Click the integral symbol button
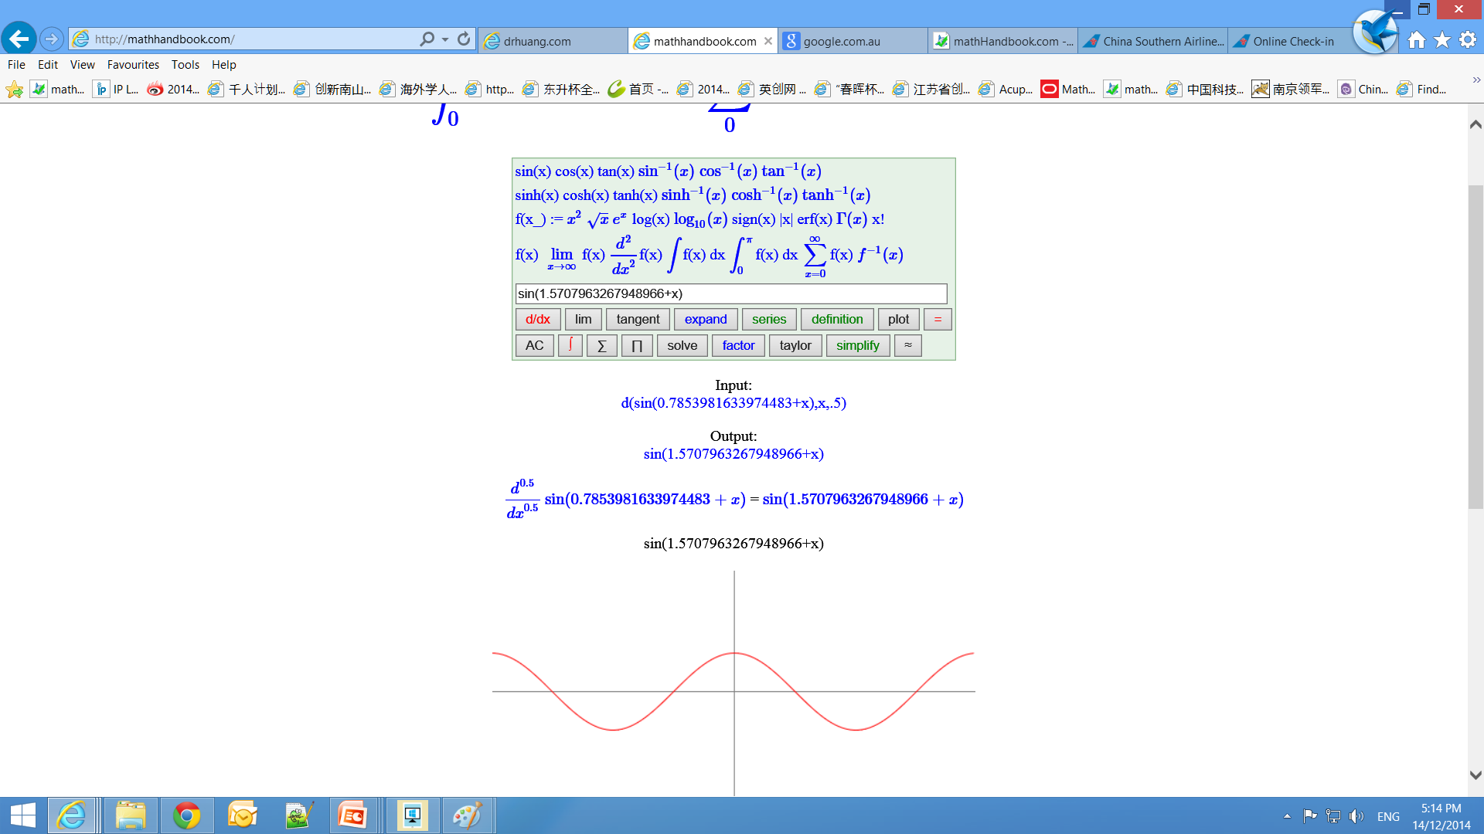 point(570,345)
